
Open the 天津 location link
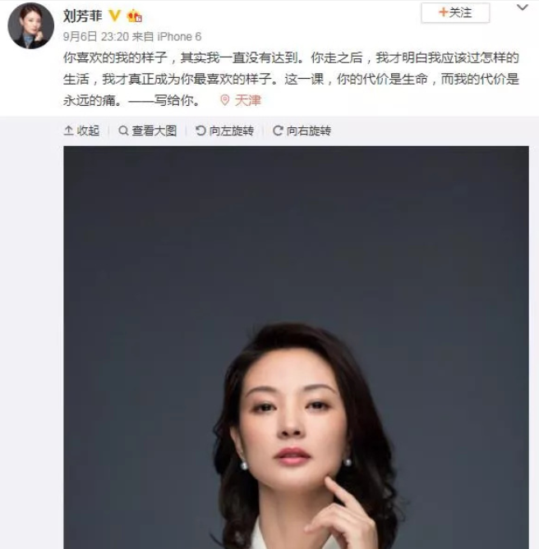[x=248, y=100]
